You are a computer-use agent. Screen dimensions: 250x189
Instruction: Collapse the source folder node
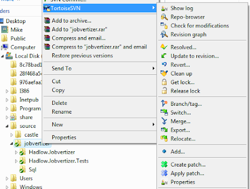point(7,126)
